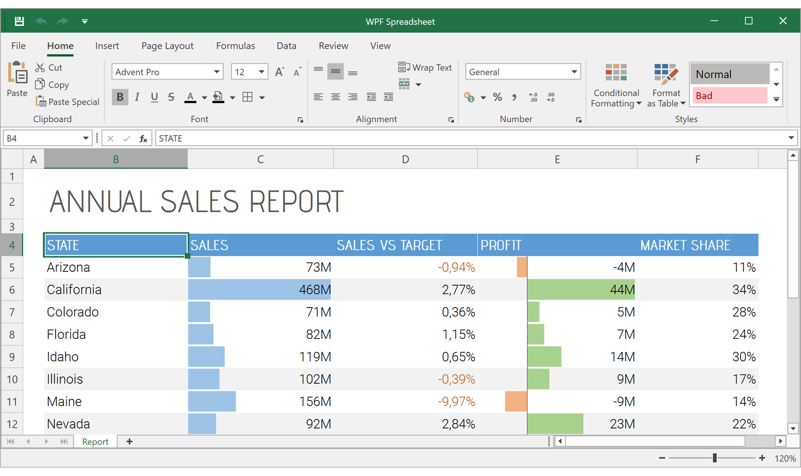Apply the Bad cell style
801x476 pixels.
(729, 96)
